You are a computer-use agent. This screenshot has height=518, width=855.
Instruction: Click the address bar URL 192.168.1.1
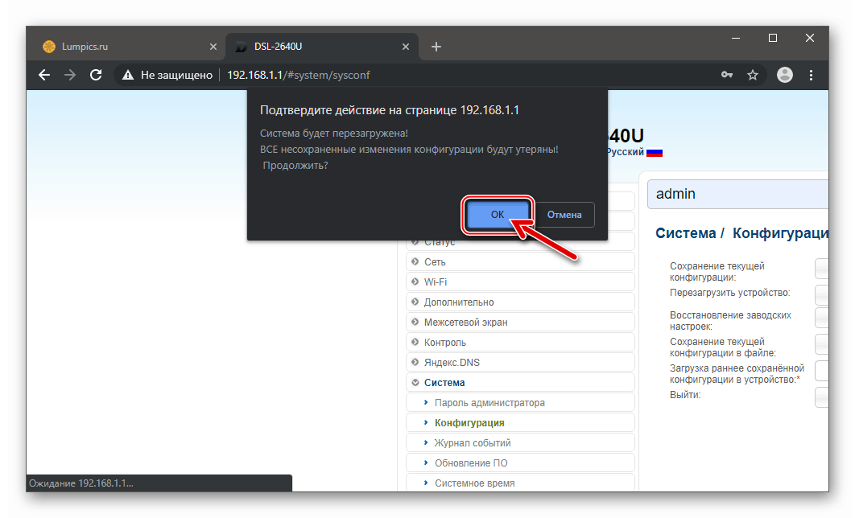pos(298,75)
